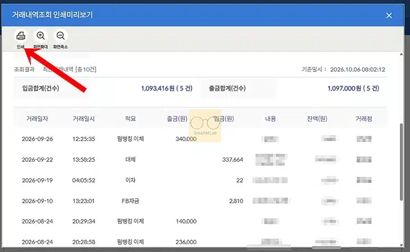Click the 거래점 column header
This screenshot has width=410, height=252.
pyautogui.click(x=364, y=119)
